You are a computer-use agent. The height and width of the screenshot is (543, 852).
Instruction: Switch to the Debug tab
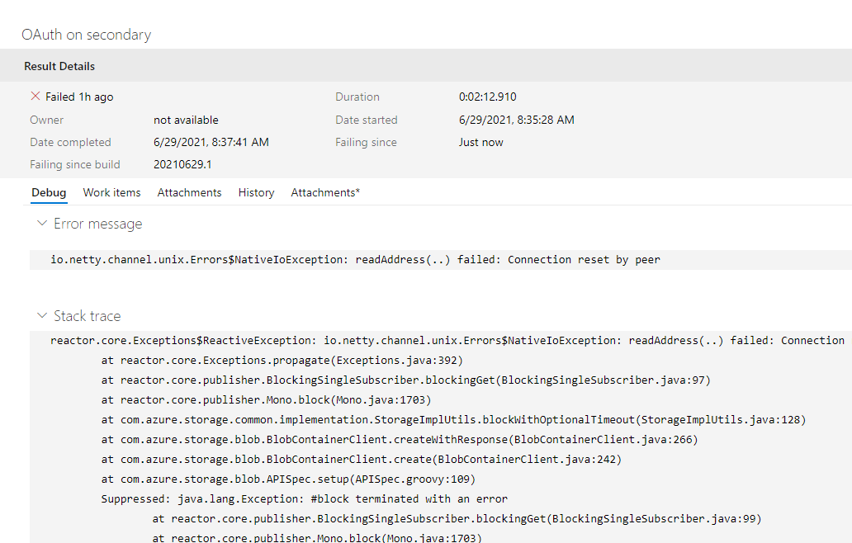49,193
